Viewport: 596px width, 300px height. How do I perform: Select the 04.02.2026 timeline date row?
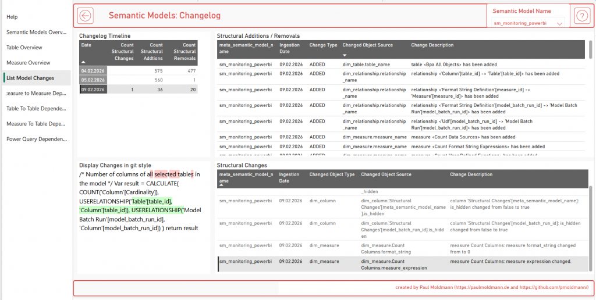tap(93, 70)
